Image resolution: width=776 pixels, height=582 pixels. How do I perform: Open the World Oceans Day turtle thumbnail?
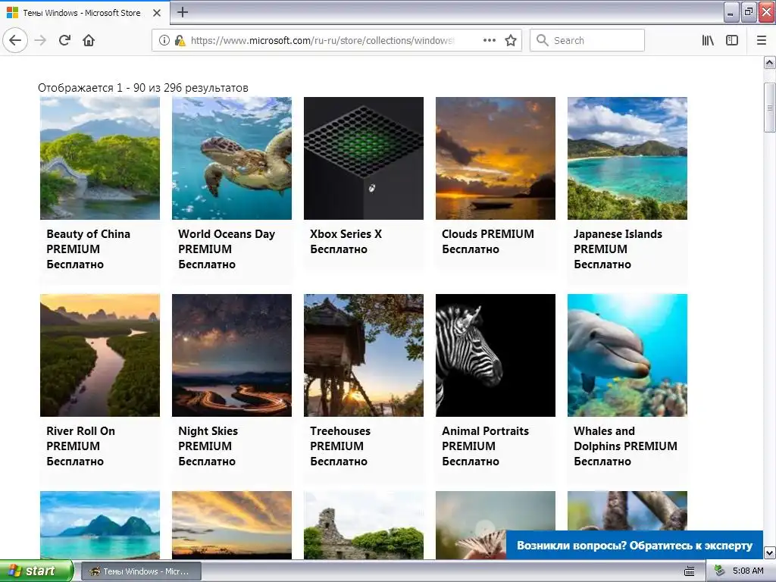[x=232, y=158]
